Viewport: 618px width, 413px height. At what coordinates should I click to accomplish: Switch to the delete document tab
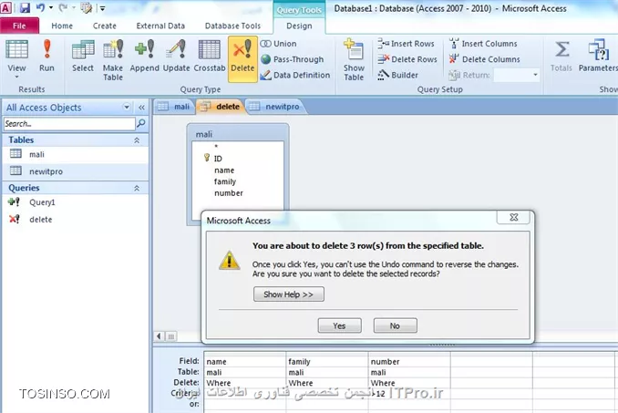(221, 107)
